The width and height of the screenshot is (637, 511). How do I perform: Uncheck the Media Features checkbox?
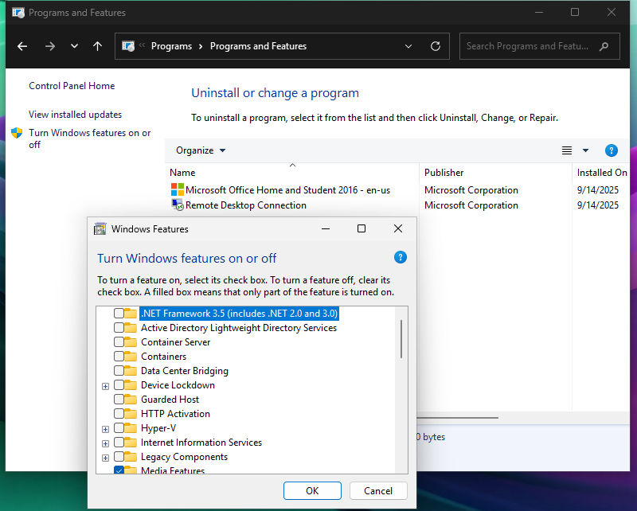point(119,470)
